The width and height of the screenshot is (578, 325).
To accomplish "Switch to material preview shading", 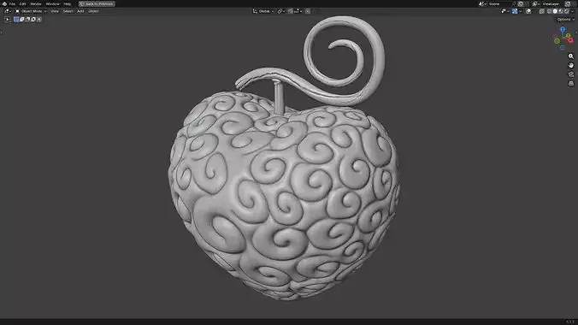I will (x=561, y=11).
